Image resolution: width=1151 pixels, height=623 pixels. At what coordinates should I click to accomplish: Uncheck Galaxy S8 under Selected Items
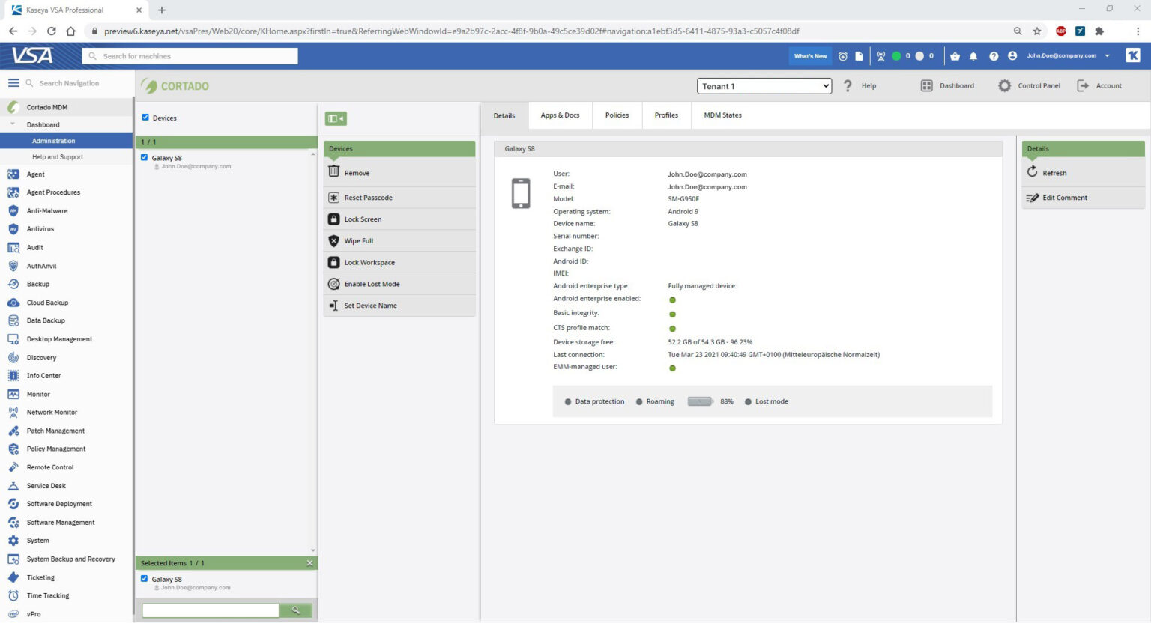click(145, 578)
